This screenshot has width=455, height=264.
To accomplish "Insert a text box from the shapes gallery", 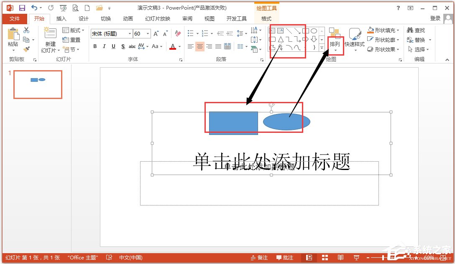I will point(273,31).
